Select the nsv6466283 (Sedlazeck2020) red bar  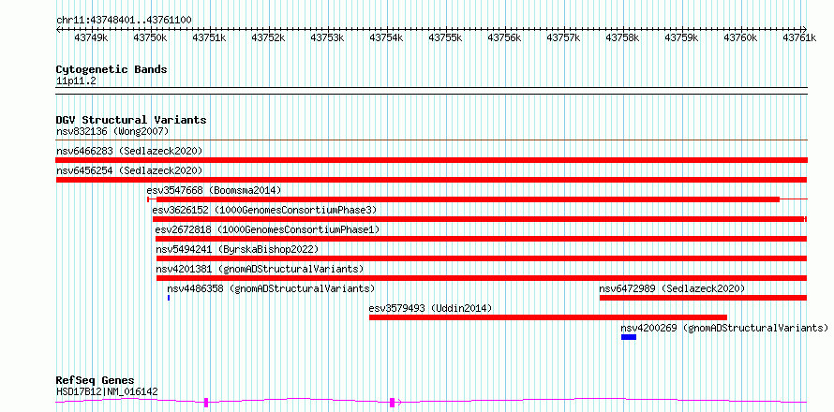coord(431,160)
